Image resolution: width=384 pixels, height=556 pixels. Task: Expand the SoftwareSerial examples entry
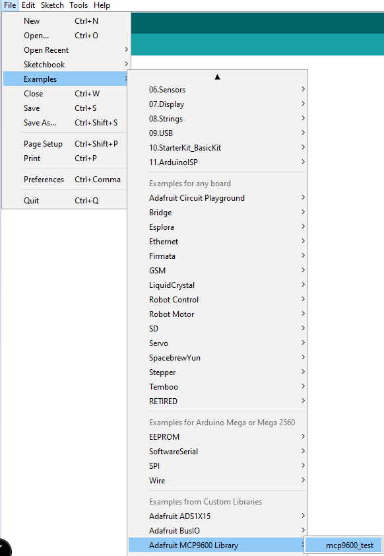[x=217, y=452]
